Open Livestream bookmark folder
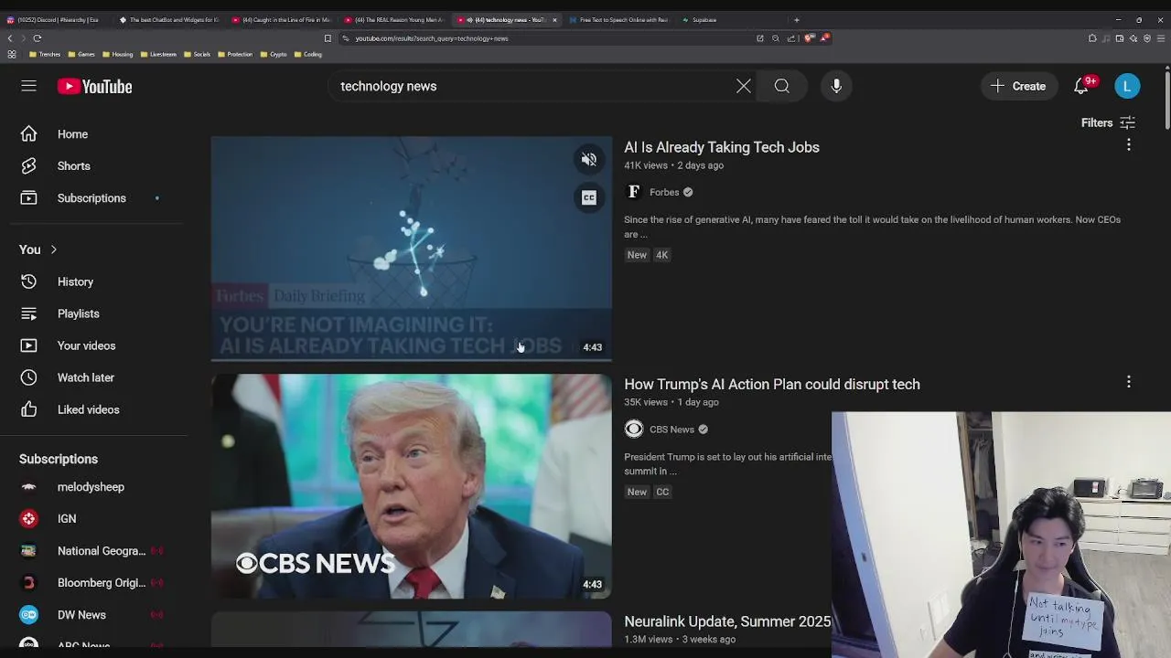 (157, 55)
